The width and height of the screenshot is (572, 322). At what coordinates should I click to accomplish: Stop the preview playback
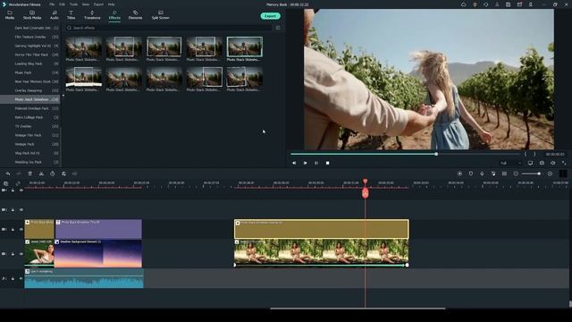pos(328,163)
